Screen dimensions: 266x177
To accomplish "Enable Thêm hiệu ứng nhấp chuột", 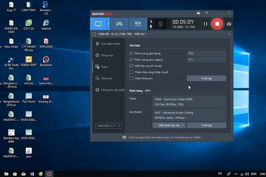I will [x=131, y=72].
